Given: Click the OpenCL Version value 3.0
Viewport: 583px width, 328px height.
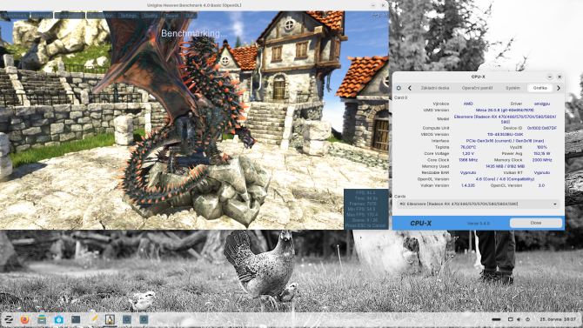Looking at the screenshot, I should click(542, 185).
